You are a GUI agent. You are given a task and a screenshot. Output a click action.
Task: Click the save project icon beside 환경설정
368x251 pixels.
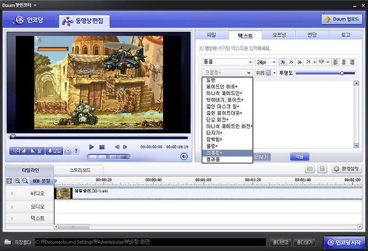tap(322, 169)
